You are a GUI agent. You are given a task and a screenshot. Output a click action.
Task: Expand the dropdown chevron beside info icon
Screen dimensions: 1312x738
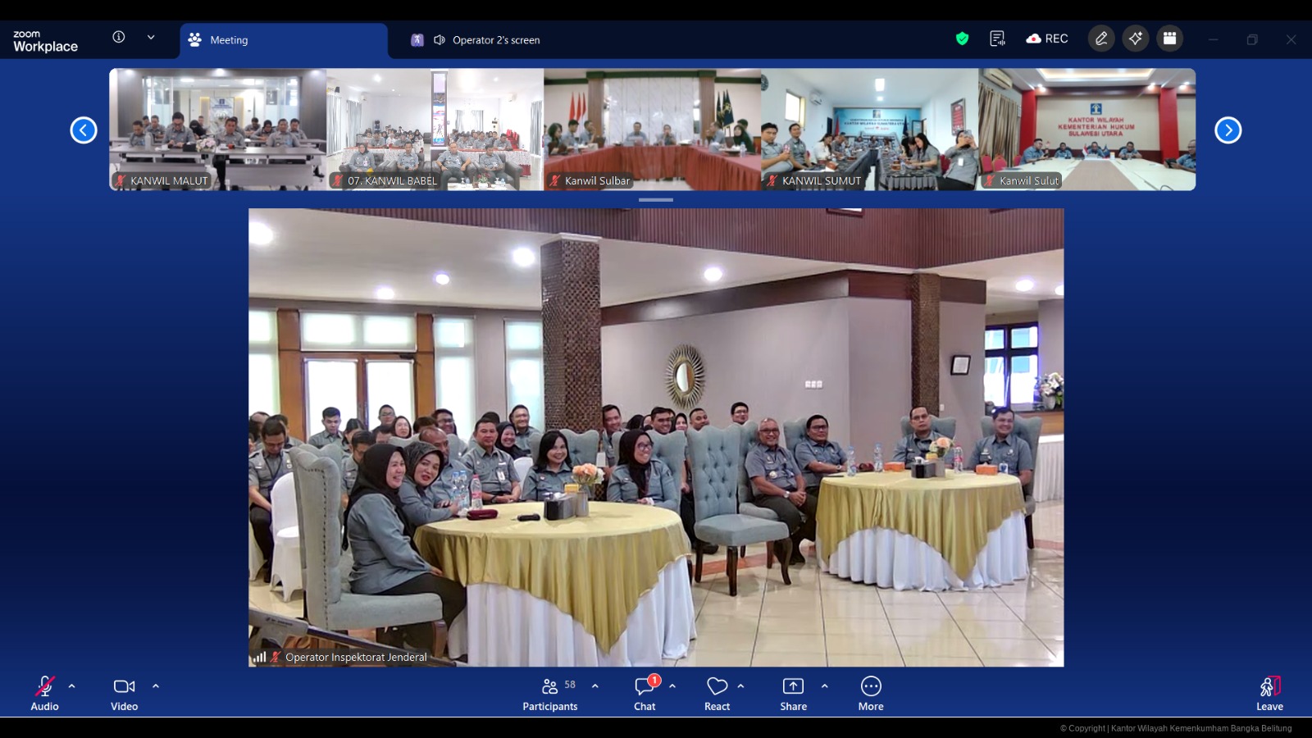tap(151, 37)
